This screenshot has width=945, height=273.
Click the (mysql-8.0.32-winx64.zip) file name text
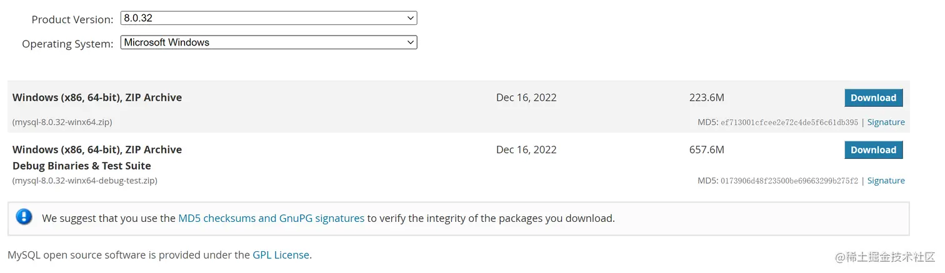pyautogui.click(x=62, y=122)
